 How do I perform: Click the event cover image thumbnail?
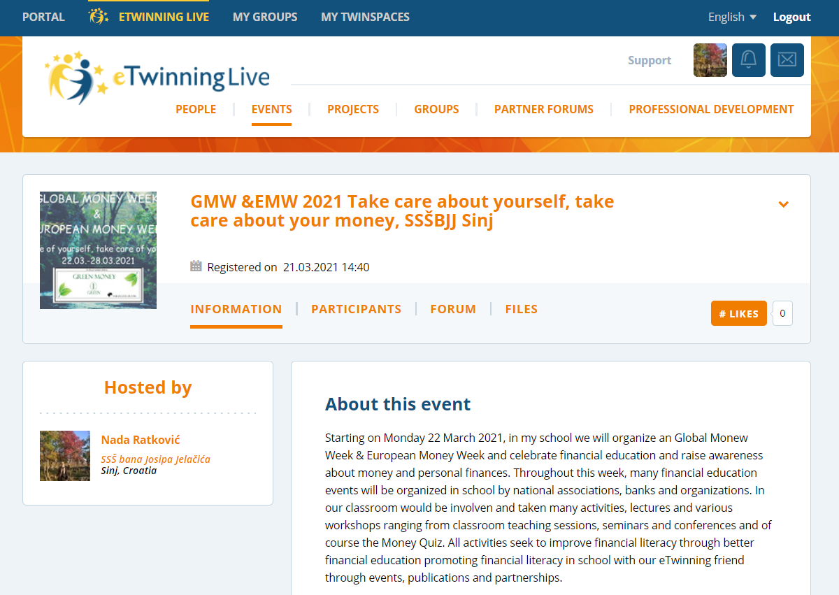tap(98, 250)
